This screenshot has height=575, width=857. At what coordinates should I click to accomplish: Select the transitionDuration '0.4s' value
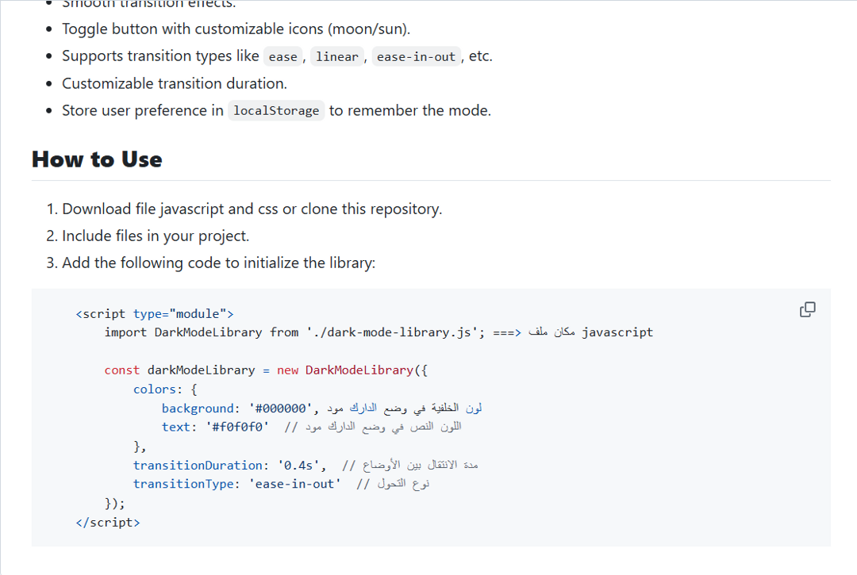coord(300,465)
